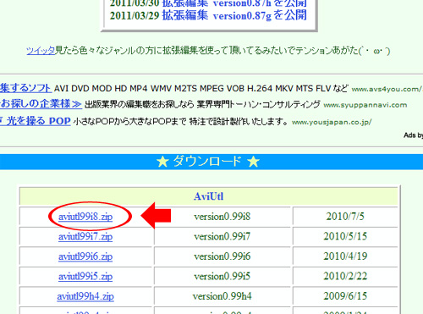Select the 2010/4/19 date cell
This screenshot has width=423, height=314.
coord(345,256)
